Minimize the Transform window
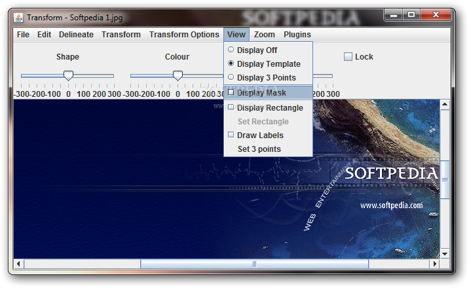 394,15
